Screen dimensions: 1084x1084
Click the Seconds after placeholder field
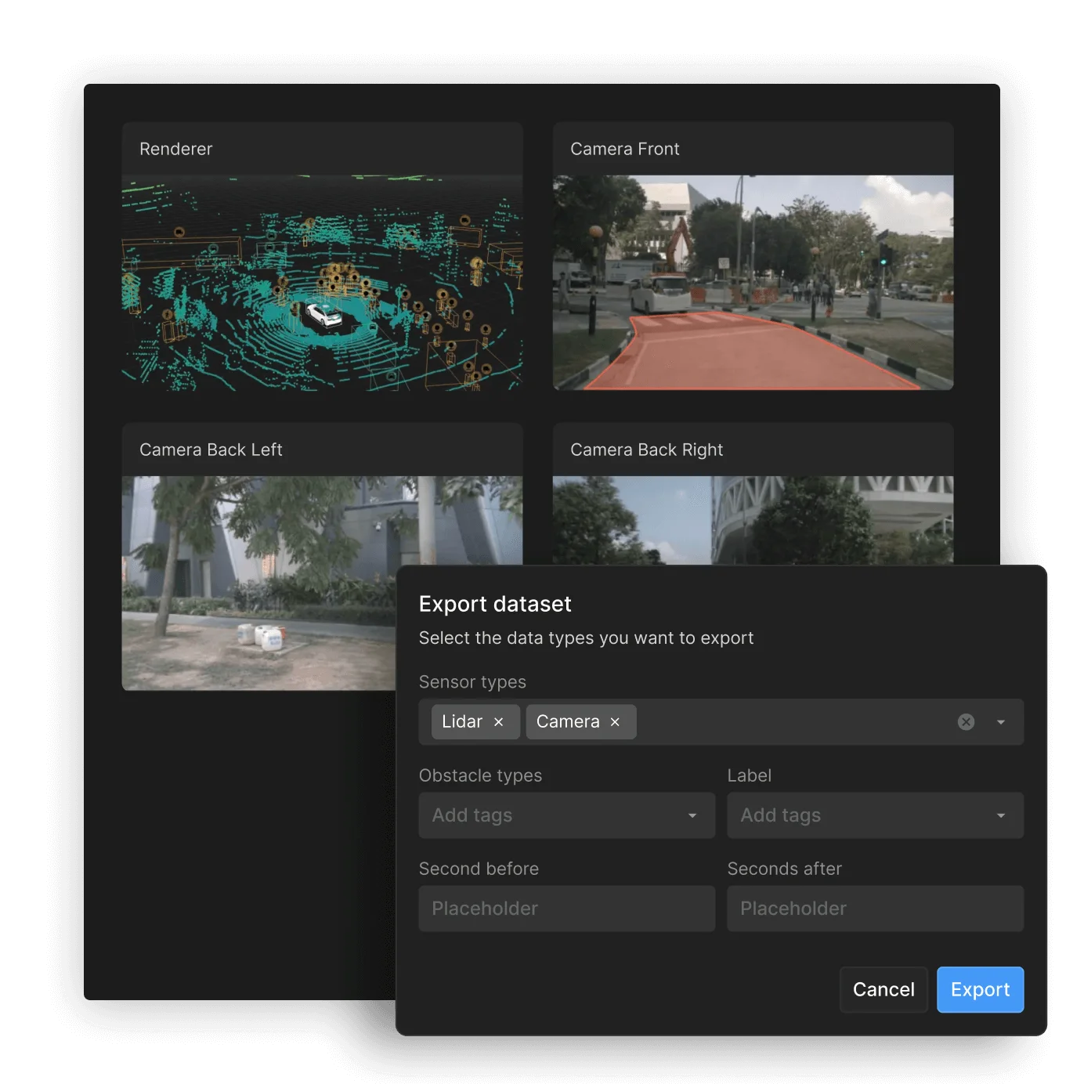(875, 909)
